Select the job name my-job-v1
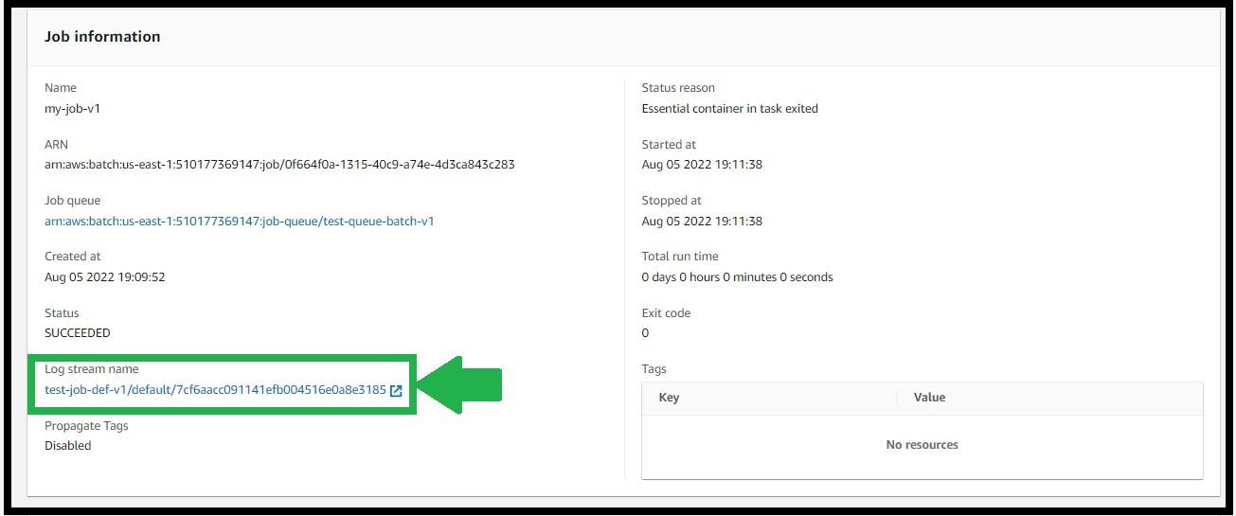Image resolution: width=1236 pixels, height=516 pixels. [x=72, y=109]
